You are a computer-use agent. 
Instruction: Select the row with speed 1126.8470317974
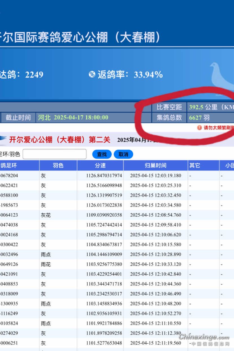coord(104,175)
